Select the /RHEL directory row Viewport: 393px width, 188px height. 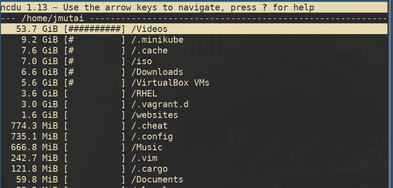pos(144,93)
